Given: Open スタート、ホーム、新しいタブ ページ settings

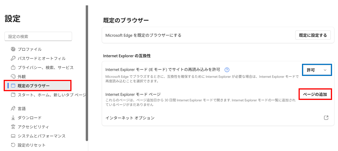Looking at the screenshot, I should (x=52, y=95).
